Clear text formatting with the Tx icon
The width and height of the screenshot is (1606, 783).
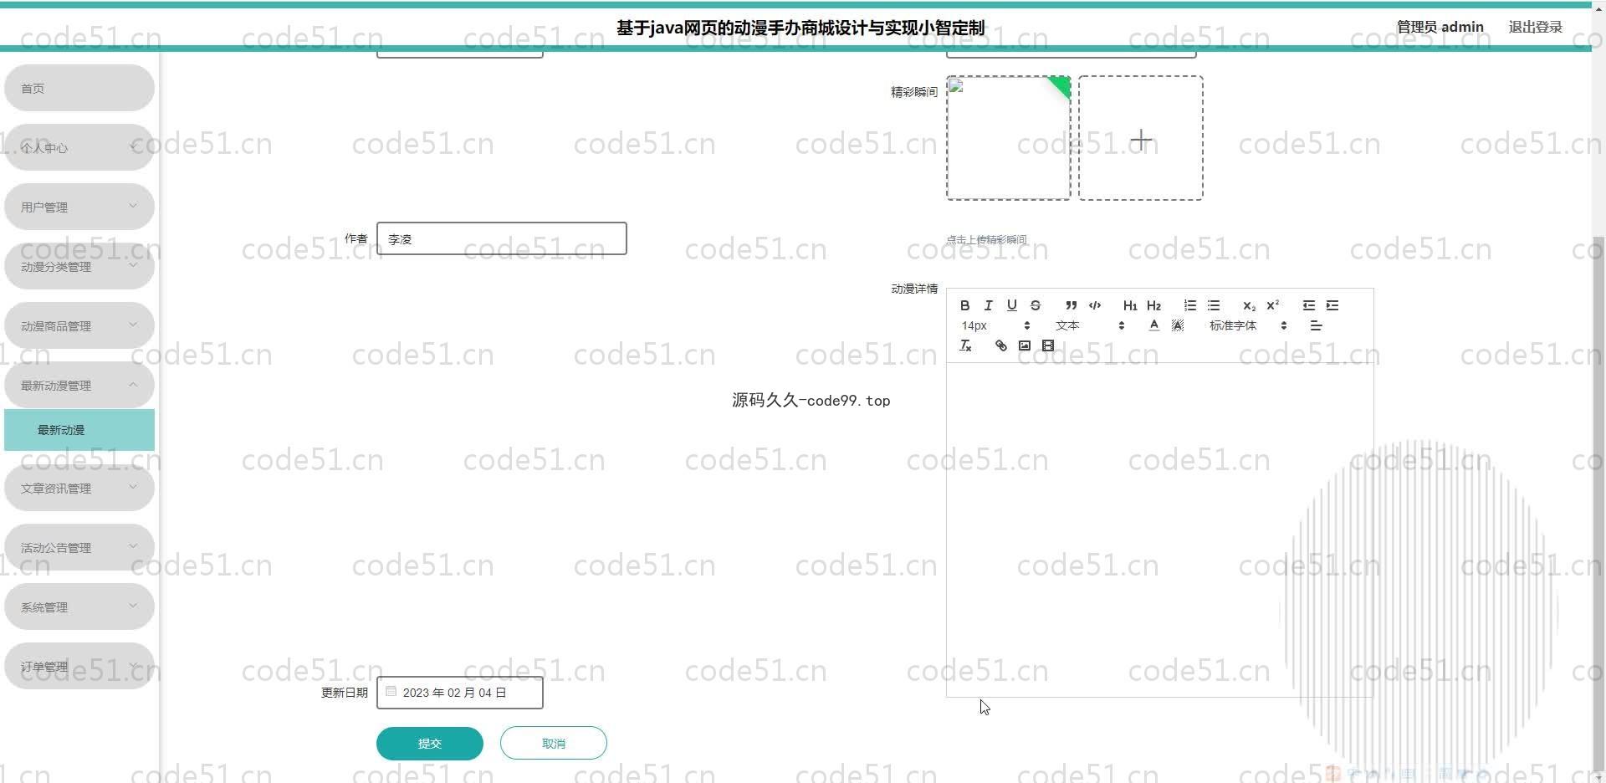point(964,345)
